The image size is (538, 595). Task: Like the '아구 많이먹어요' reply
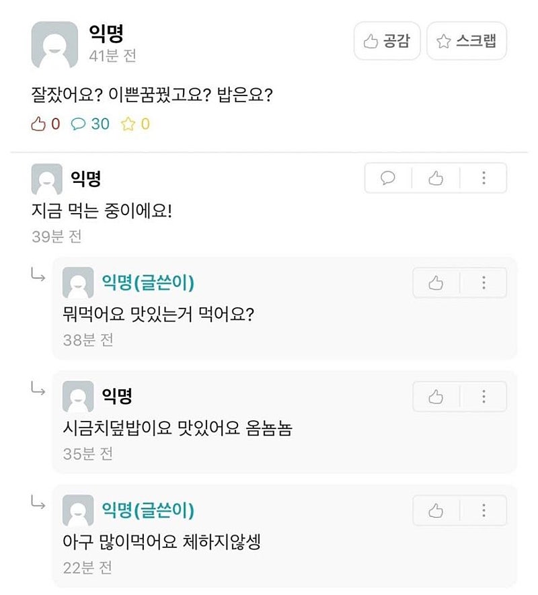click(x=436, y=511)
